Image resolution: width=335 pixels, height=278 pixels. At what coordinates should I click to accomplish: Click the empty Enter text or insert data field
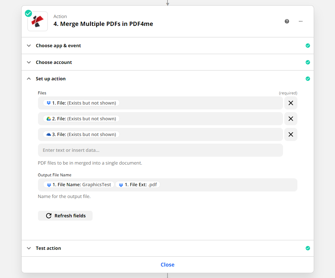pos(160,150)
